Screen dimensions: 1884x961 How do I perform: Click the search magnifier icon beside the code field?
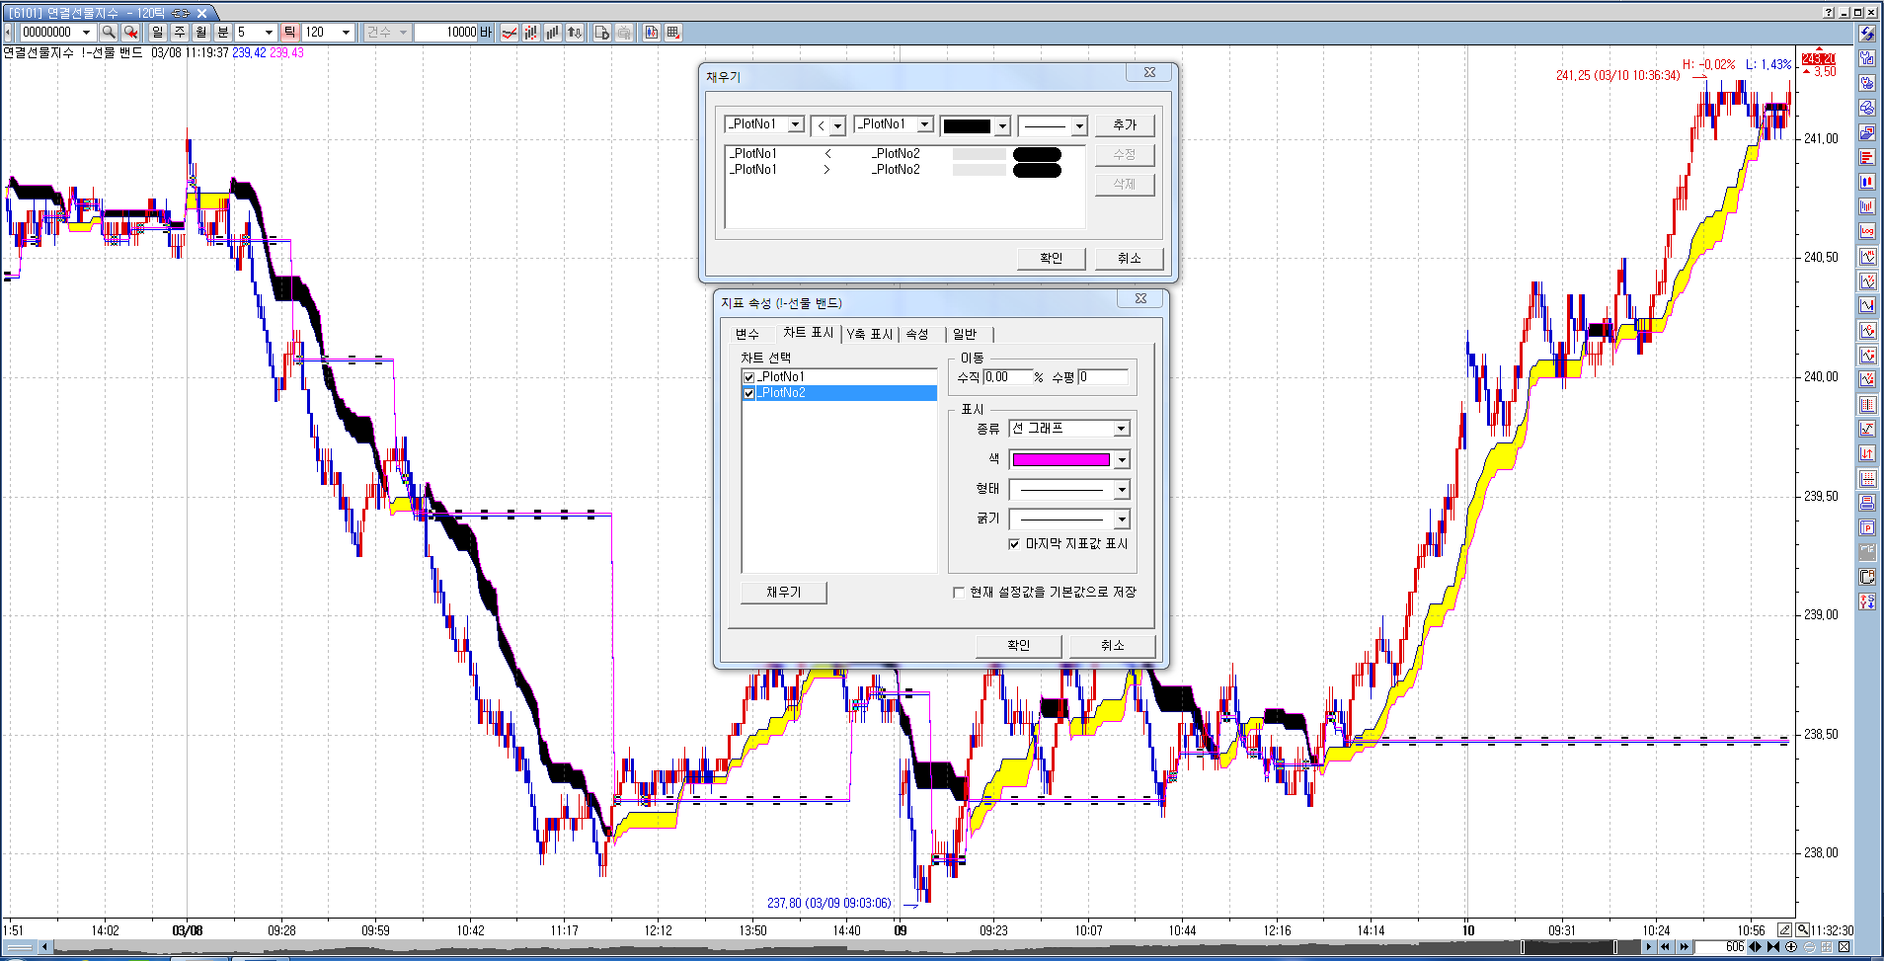click(x=109, y=33)
